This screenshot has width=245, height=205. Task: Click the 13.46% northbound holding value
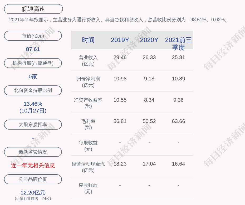(33, 104)
